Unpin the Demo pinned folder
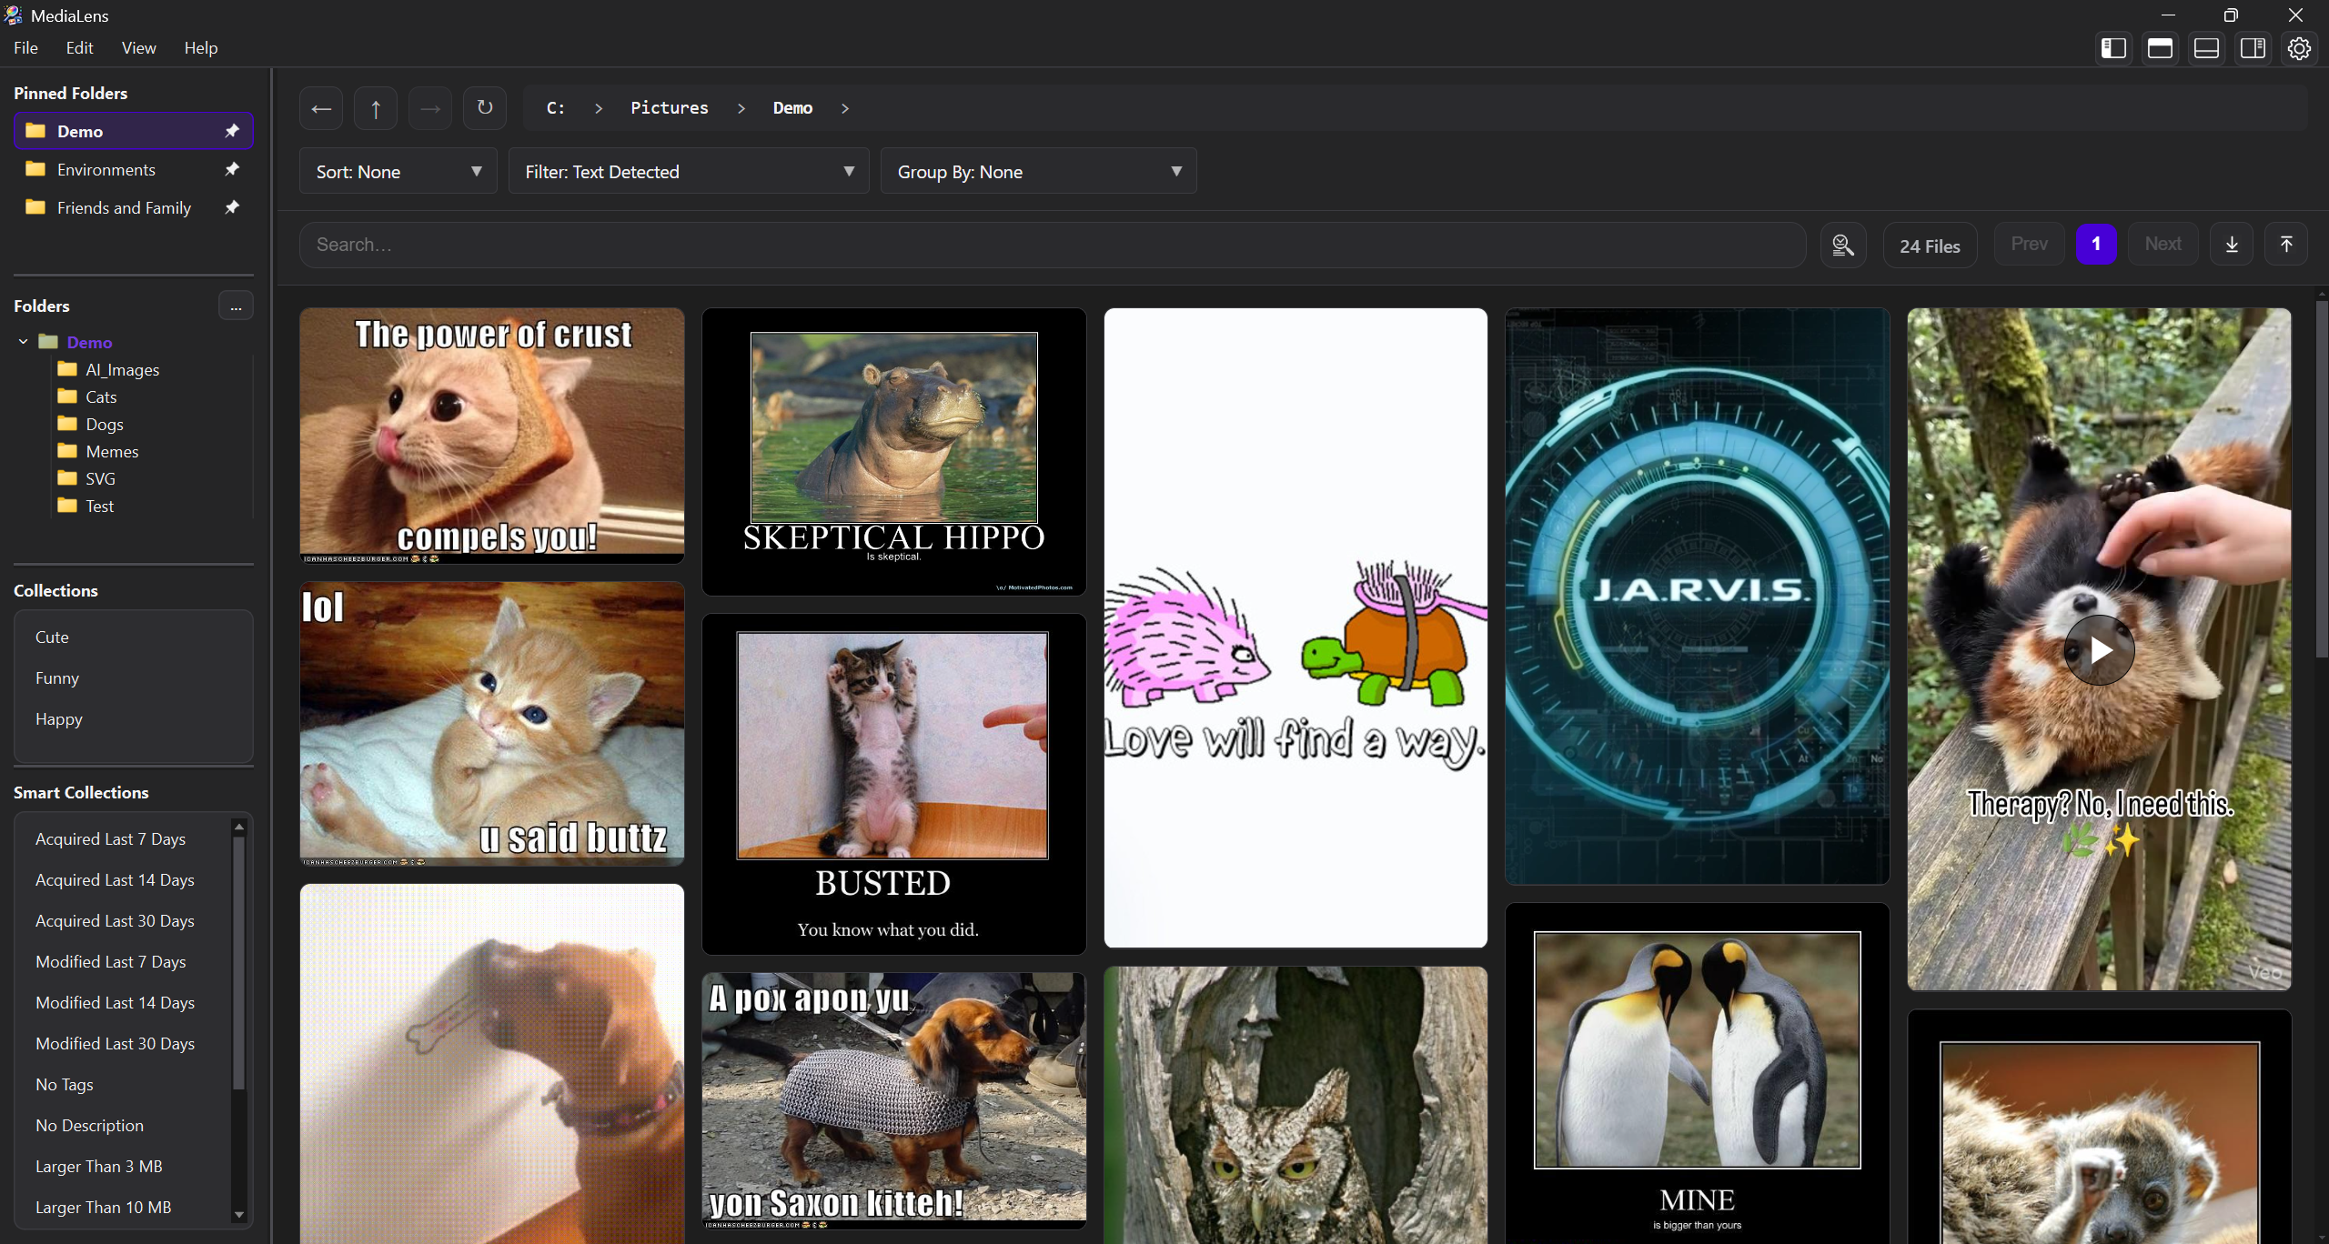Image resolution: width=2329 pixels, height=1244 pixels. tap(232, 131)
